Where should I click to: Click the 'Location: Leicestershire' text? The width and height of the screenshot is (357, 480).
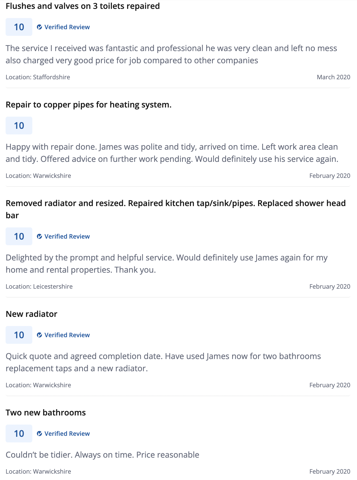(39, 286)
